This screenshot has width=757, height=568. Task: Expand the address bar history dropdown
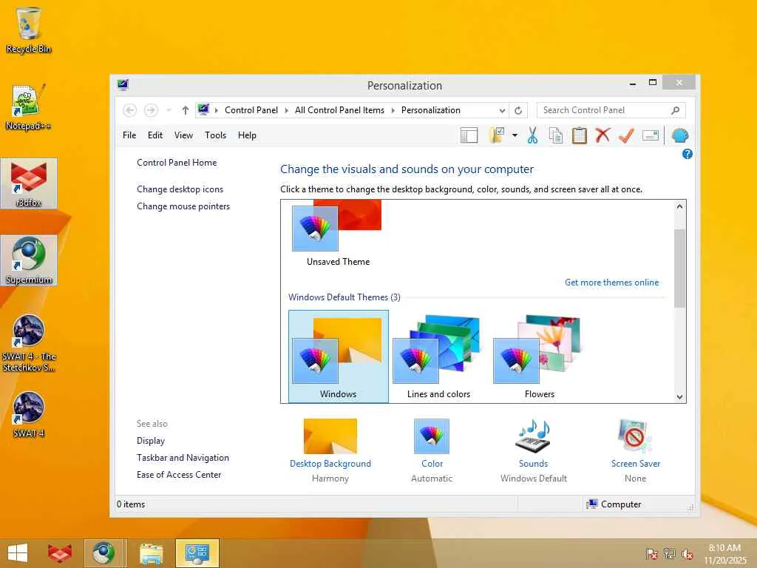(x=502, y=111)
